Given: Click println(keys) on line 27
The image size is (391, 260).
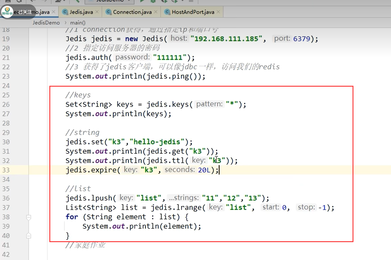Looking at the screenshot, I should click(140, 114).
